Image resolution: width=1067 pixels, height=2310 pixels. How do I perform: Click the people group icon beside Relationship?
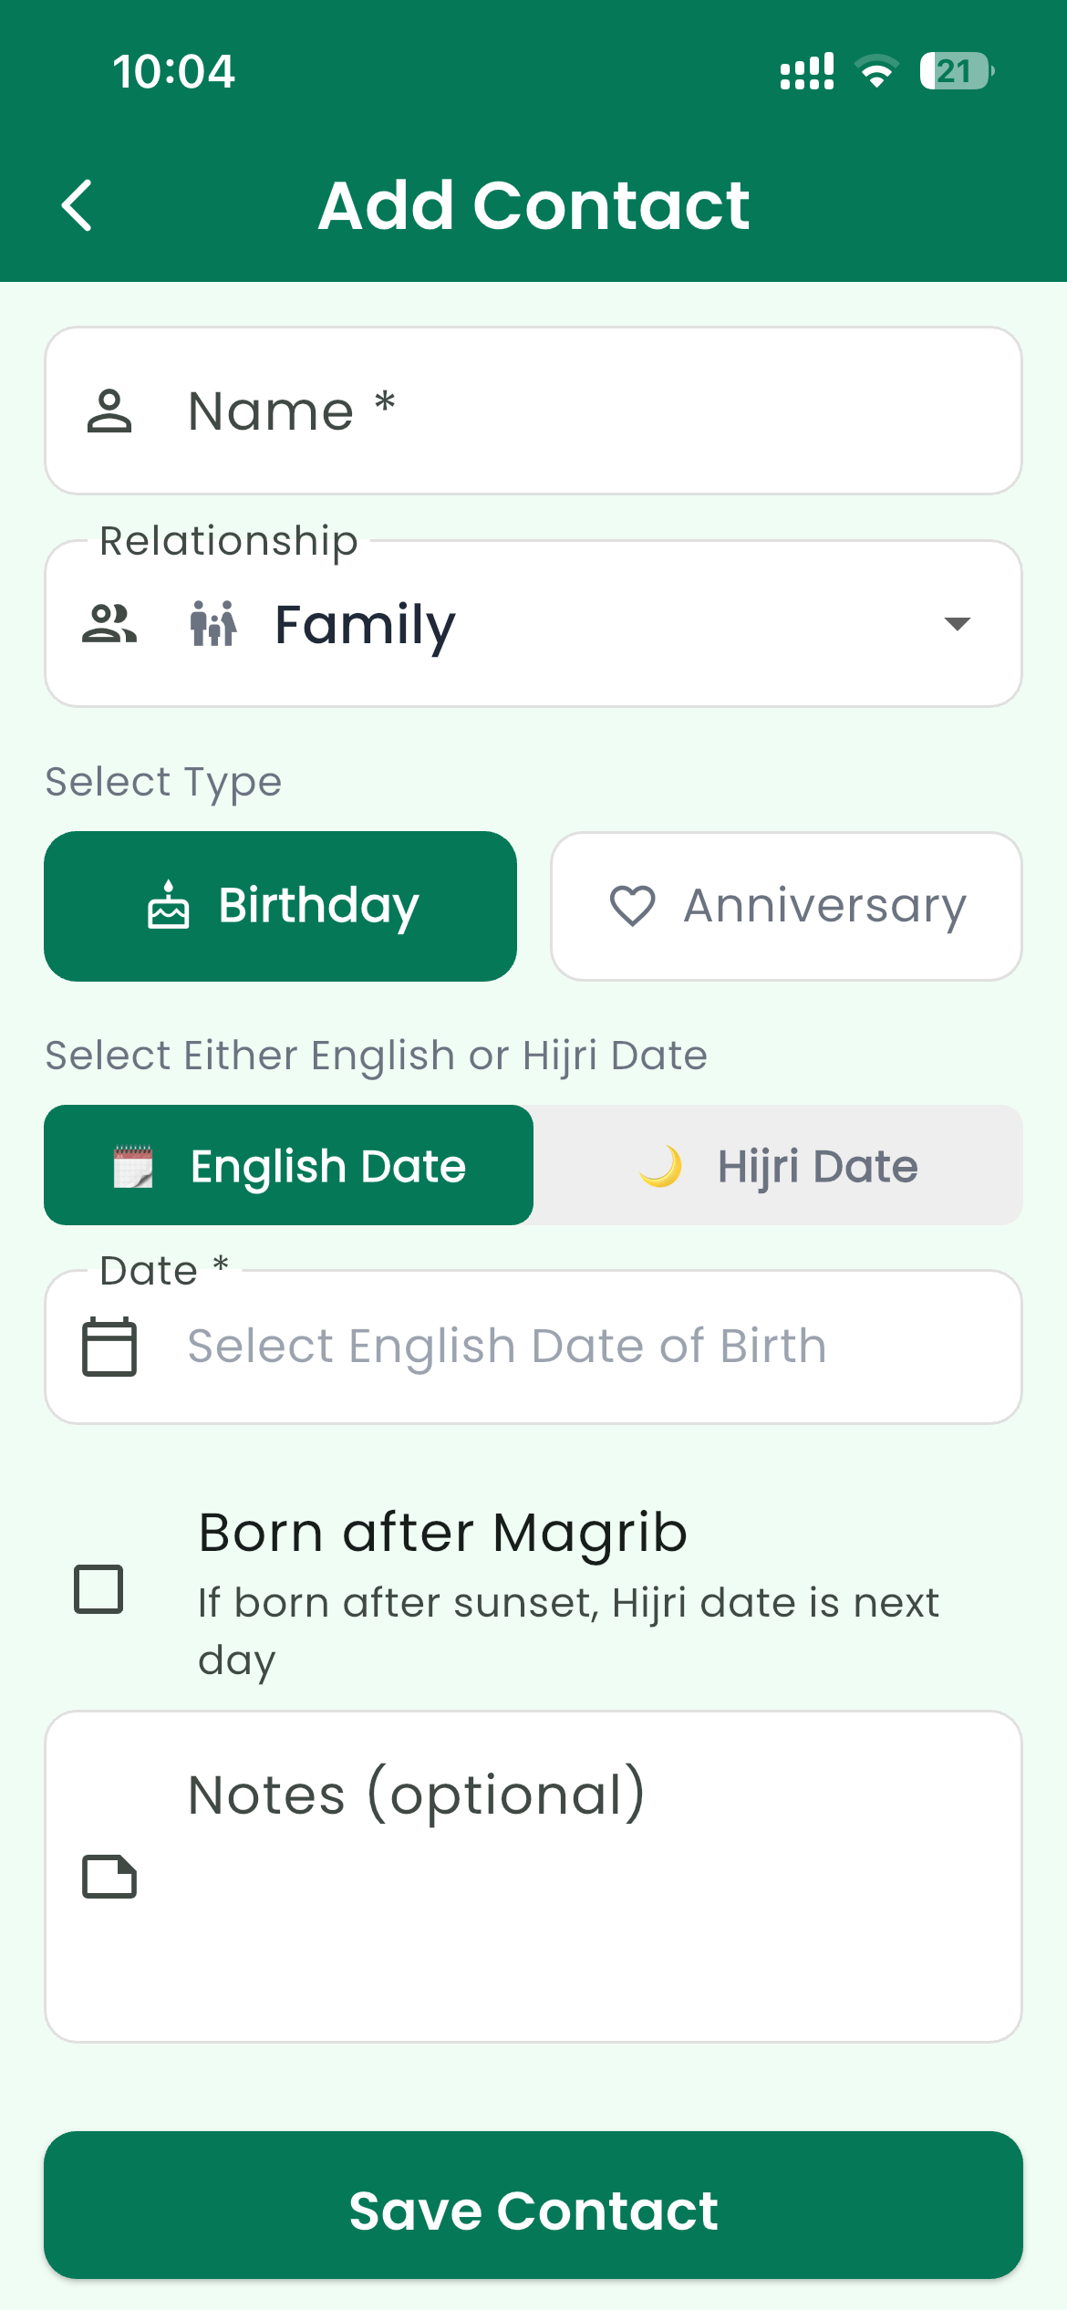109,624
